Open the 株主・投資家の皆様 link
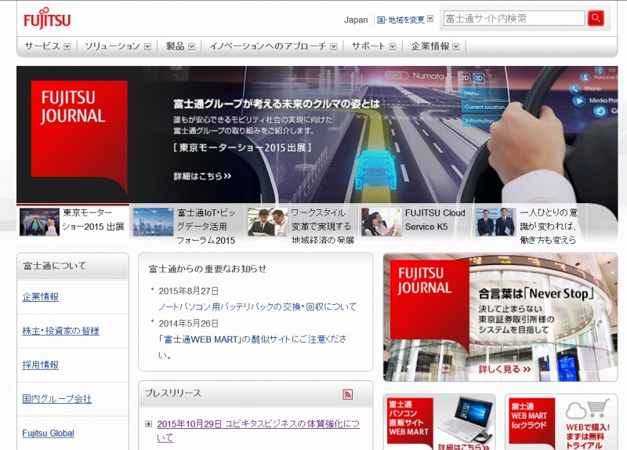The height and width of the screenshot is (450, 627). 61,331
